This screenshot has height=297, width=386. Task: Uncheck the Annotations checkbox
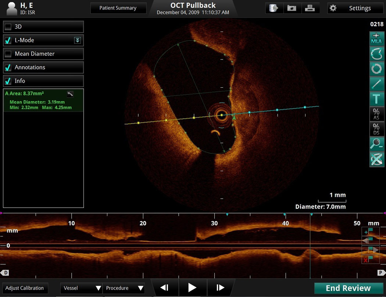(8, 68)
